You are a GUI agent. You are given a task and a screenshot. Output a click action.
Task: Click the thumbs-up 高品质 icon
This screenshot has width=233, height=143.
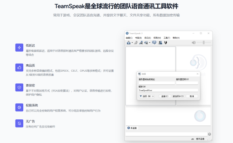[x=19, y=67]
